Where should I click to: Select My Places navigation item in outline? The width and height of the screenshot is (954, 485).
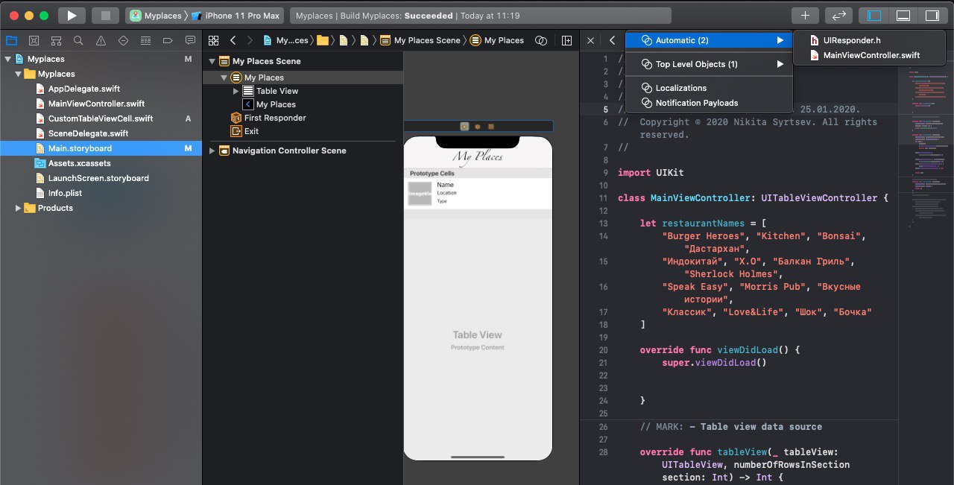coord(276,104)
